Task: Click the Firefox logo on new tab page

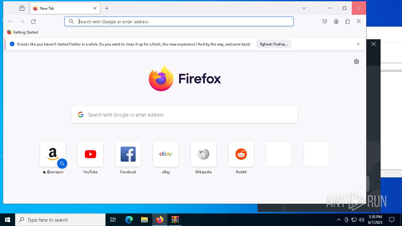Action: pyautogui.click(x=185, y=78)
